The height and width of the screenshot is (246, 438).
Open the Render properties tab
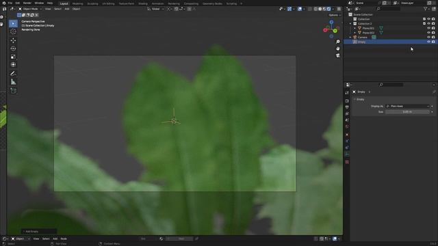point(347,100)
